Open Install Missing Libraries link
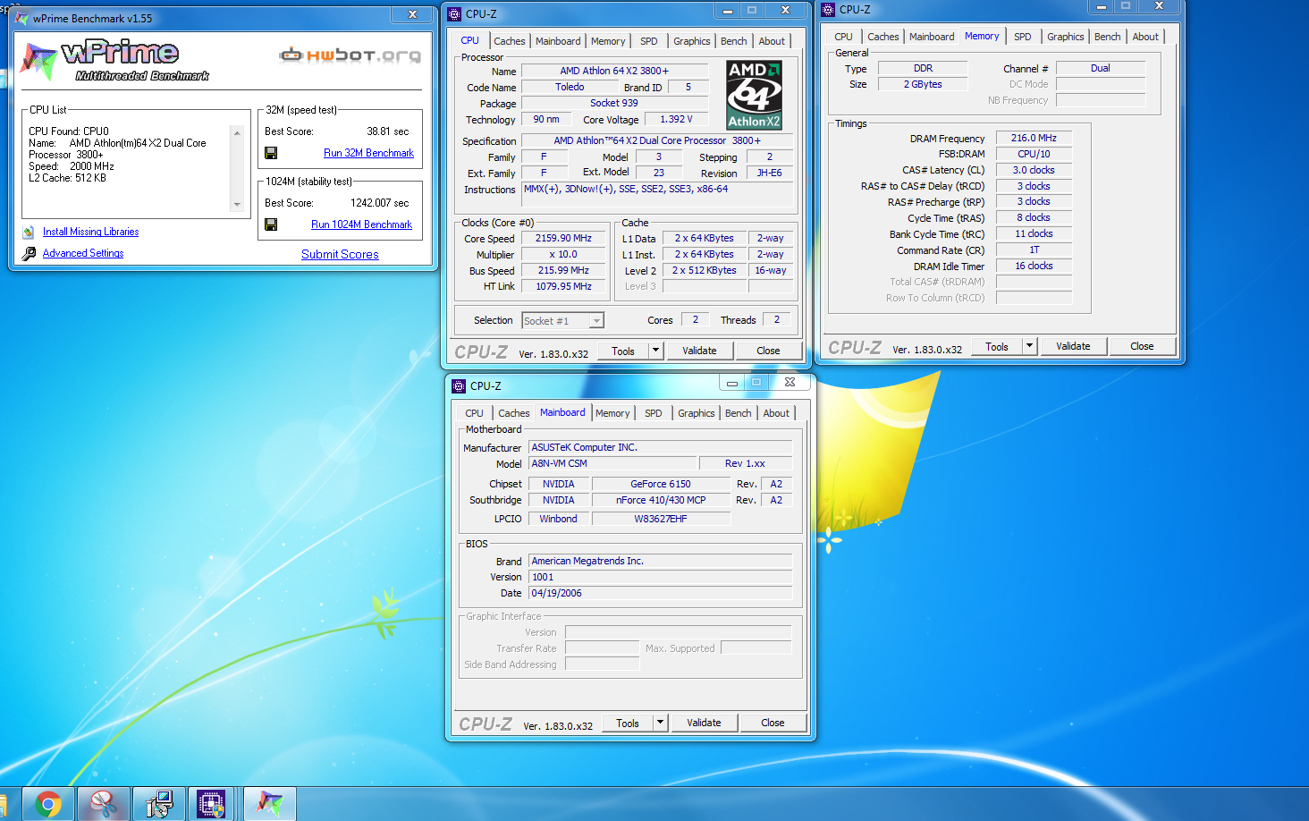This screenshot has height=821, width=1309. 90,232
